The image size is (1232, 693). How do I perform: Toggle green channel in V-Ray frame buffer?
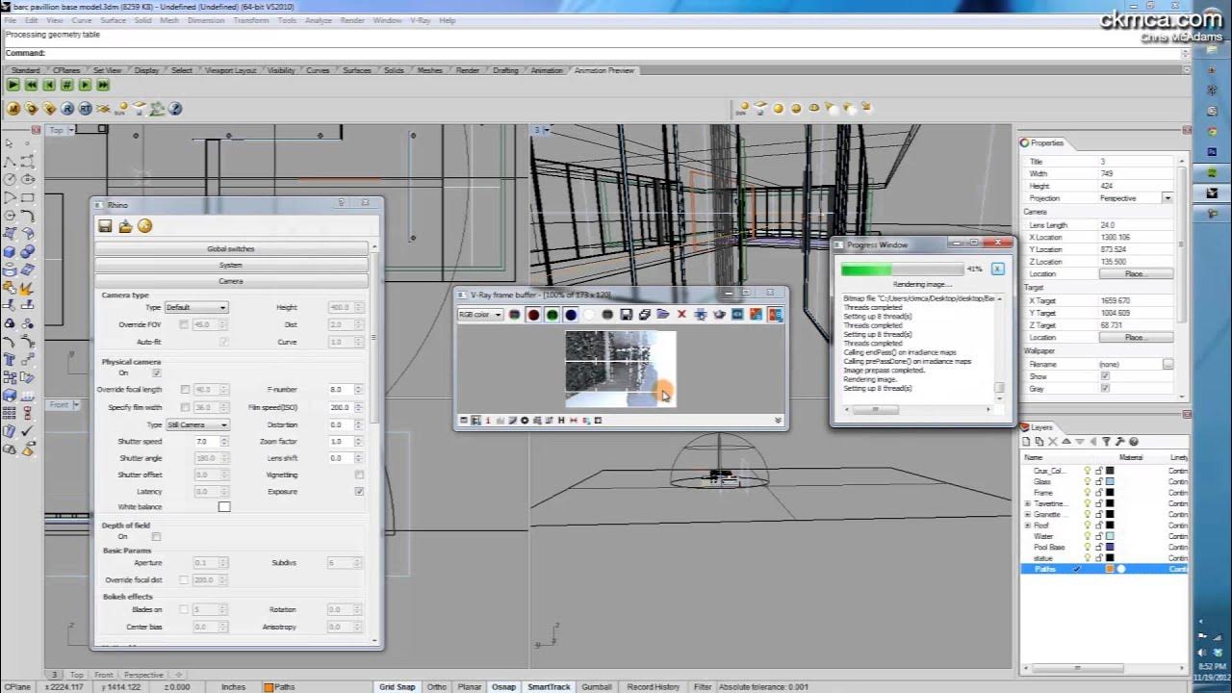(552, 315)
